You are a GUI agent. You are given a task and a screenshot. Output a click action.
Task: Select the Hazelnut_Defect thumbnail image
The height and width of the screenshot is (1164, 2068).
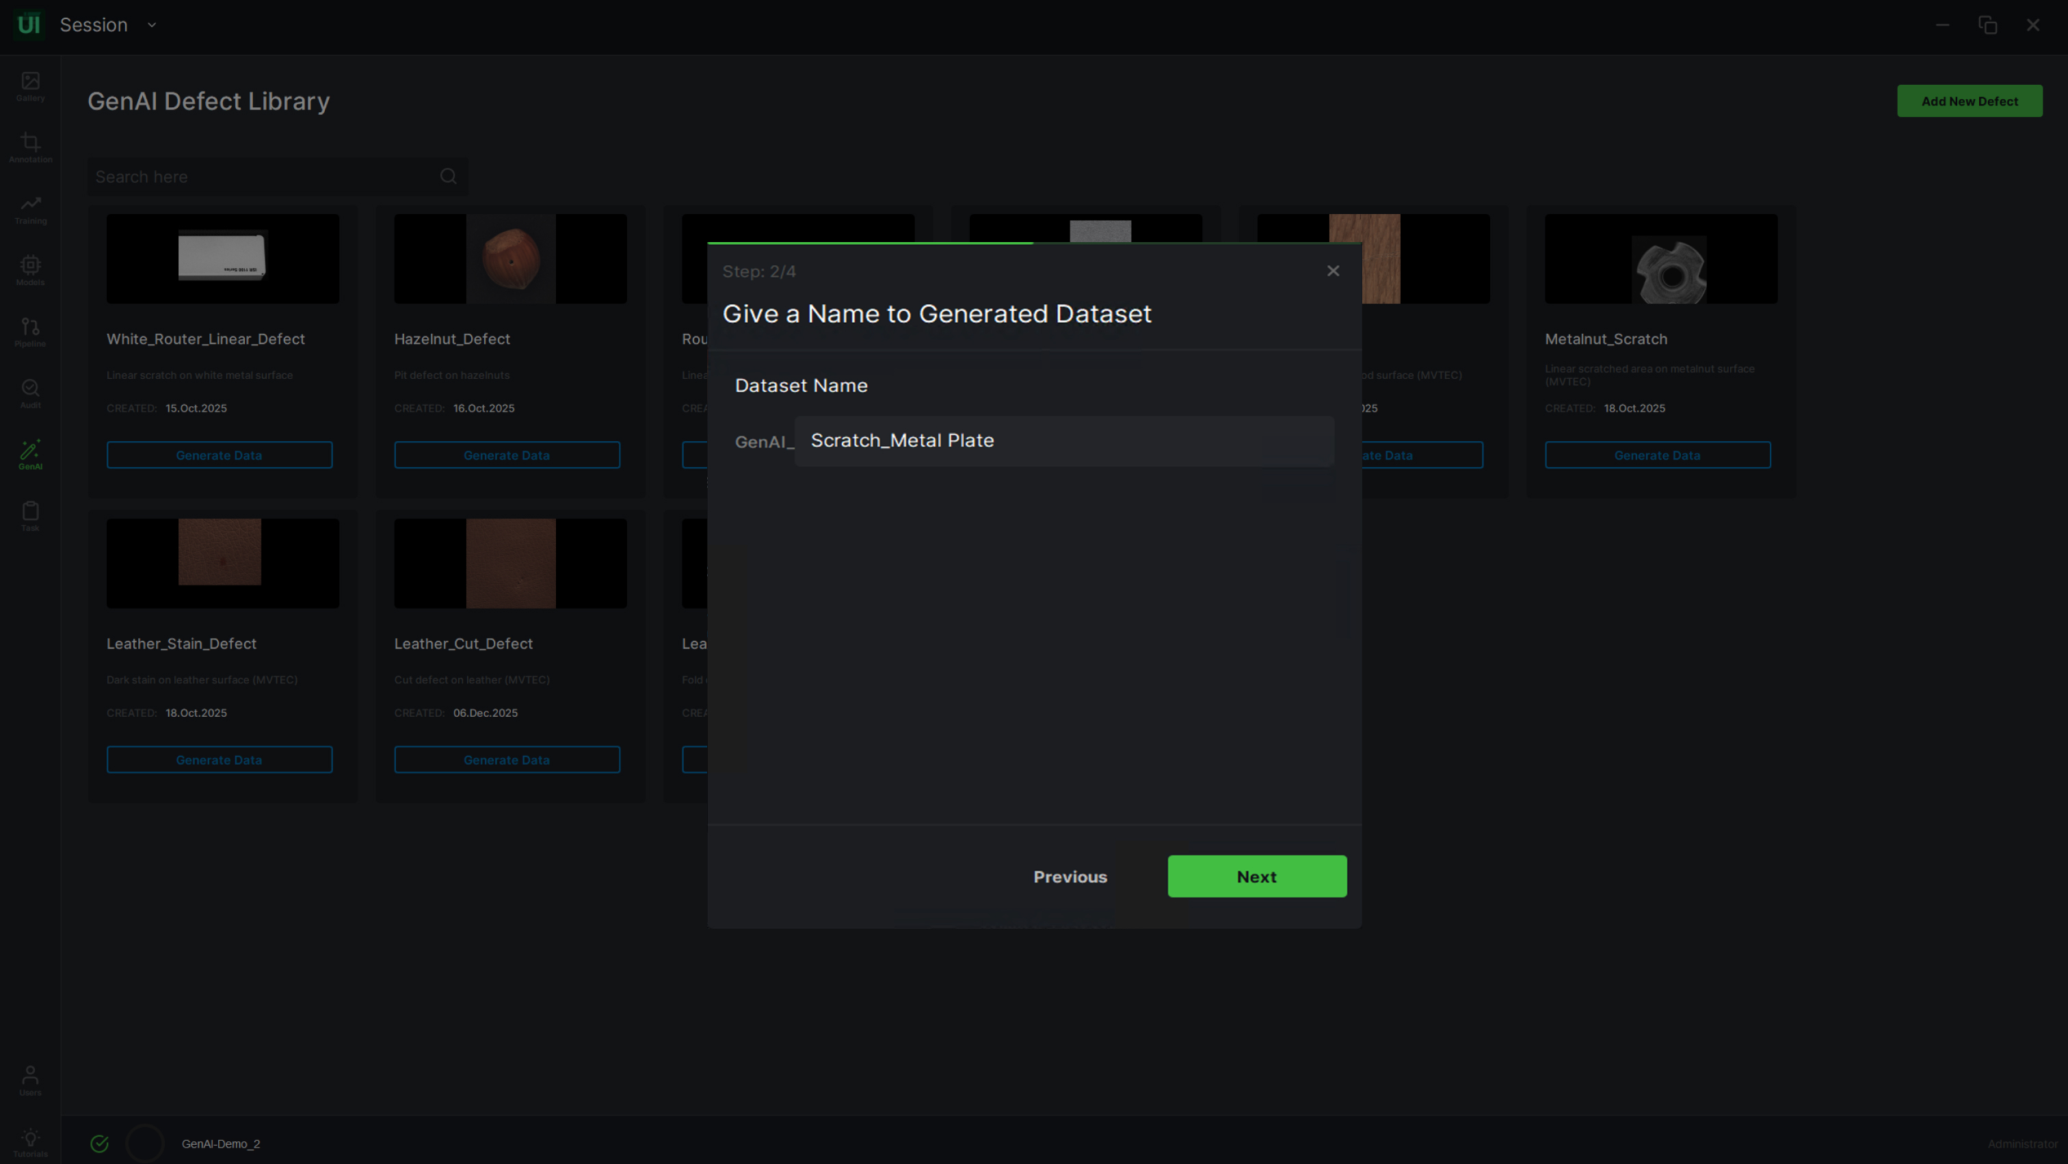point(509,259)
